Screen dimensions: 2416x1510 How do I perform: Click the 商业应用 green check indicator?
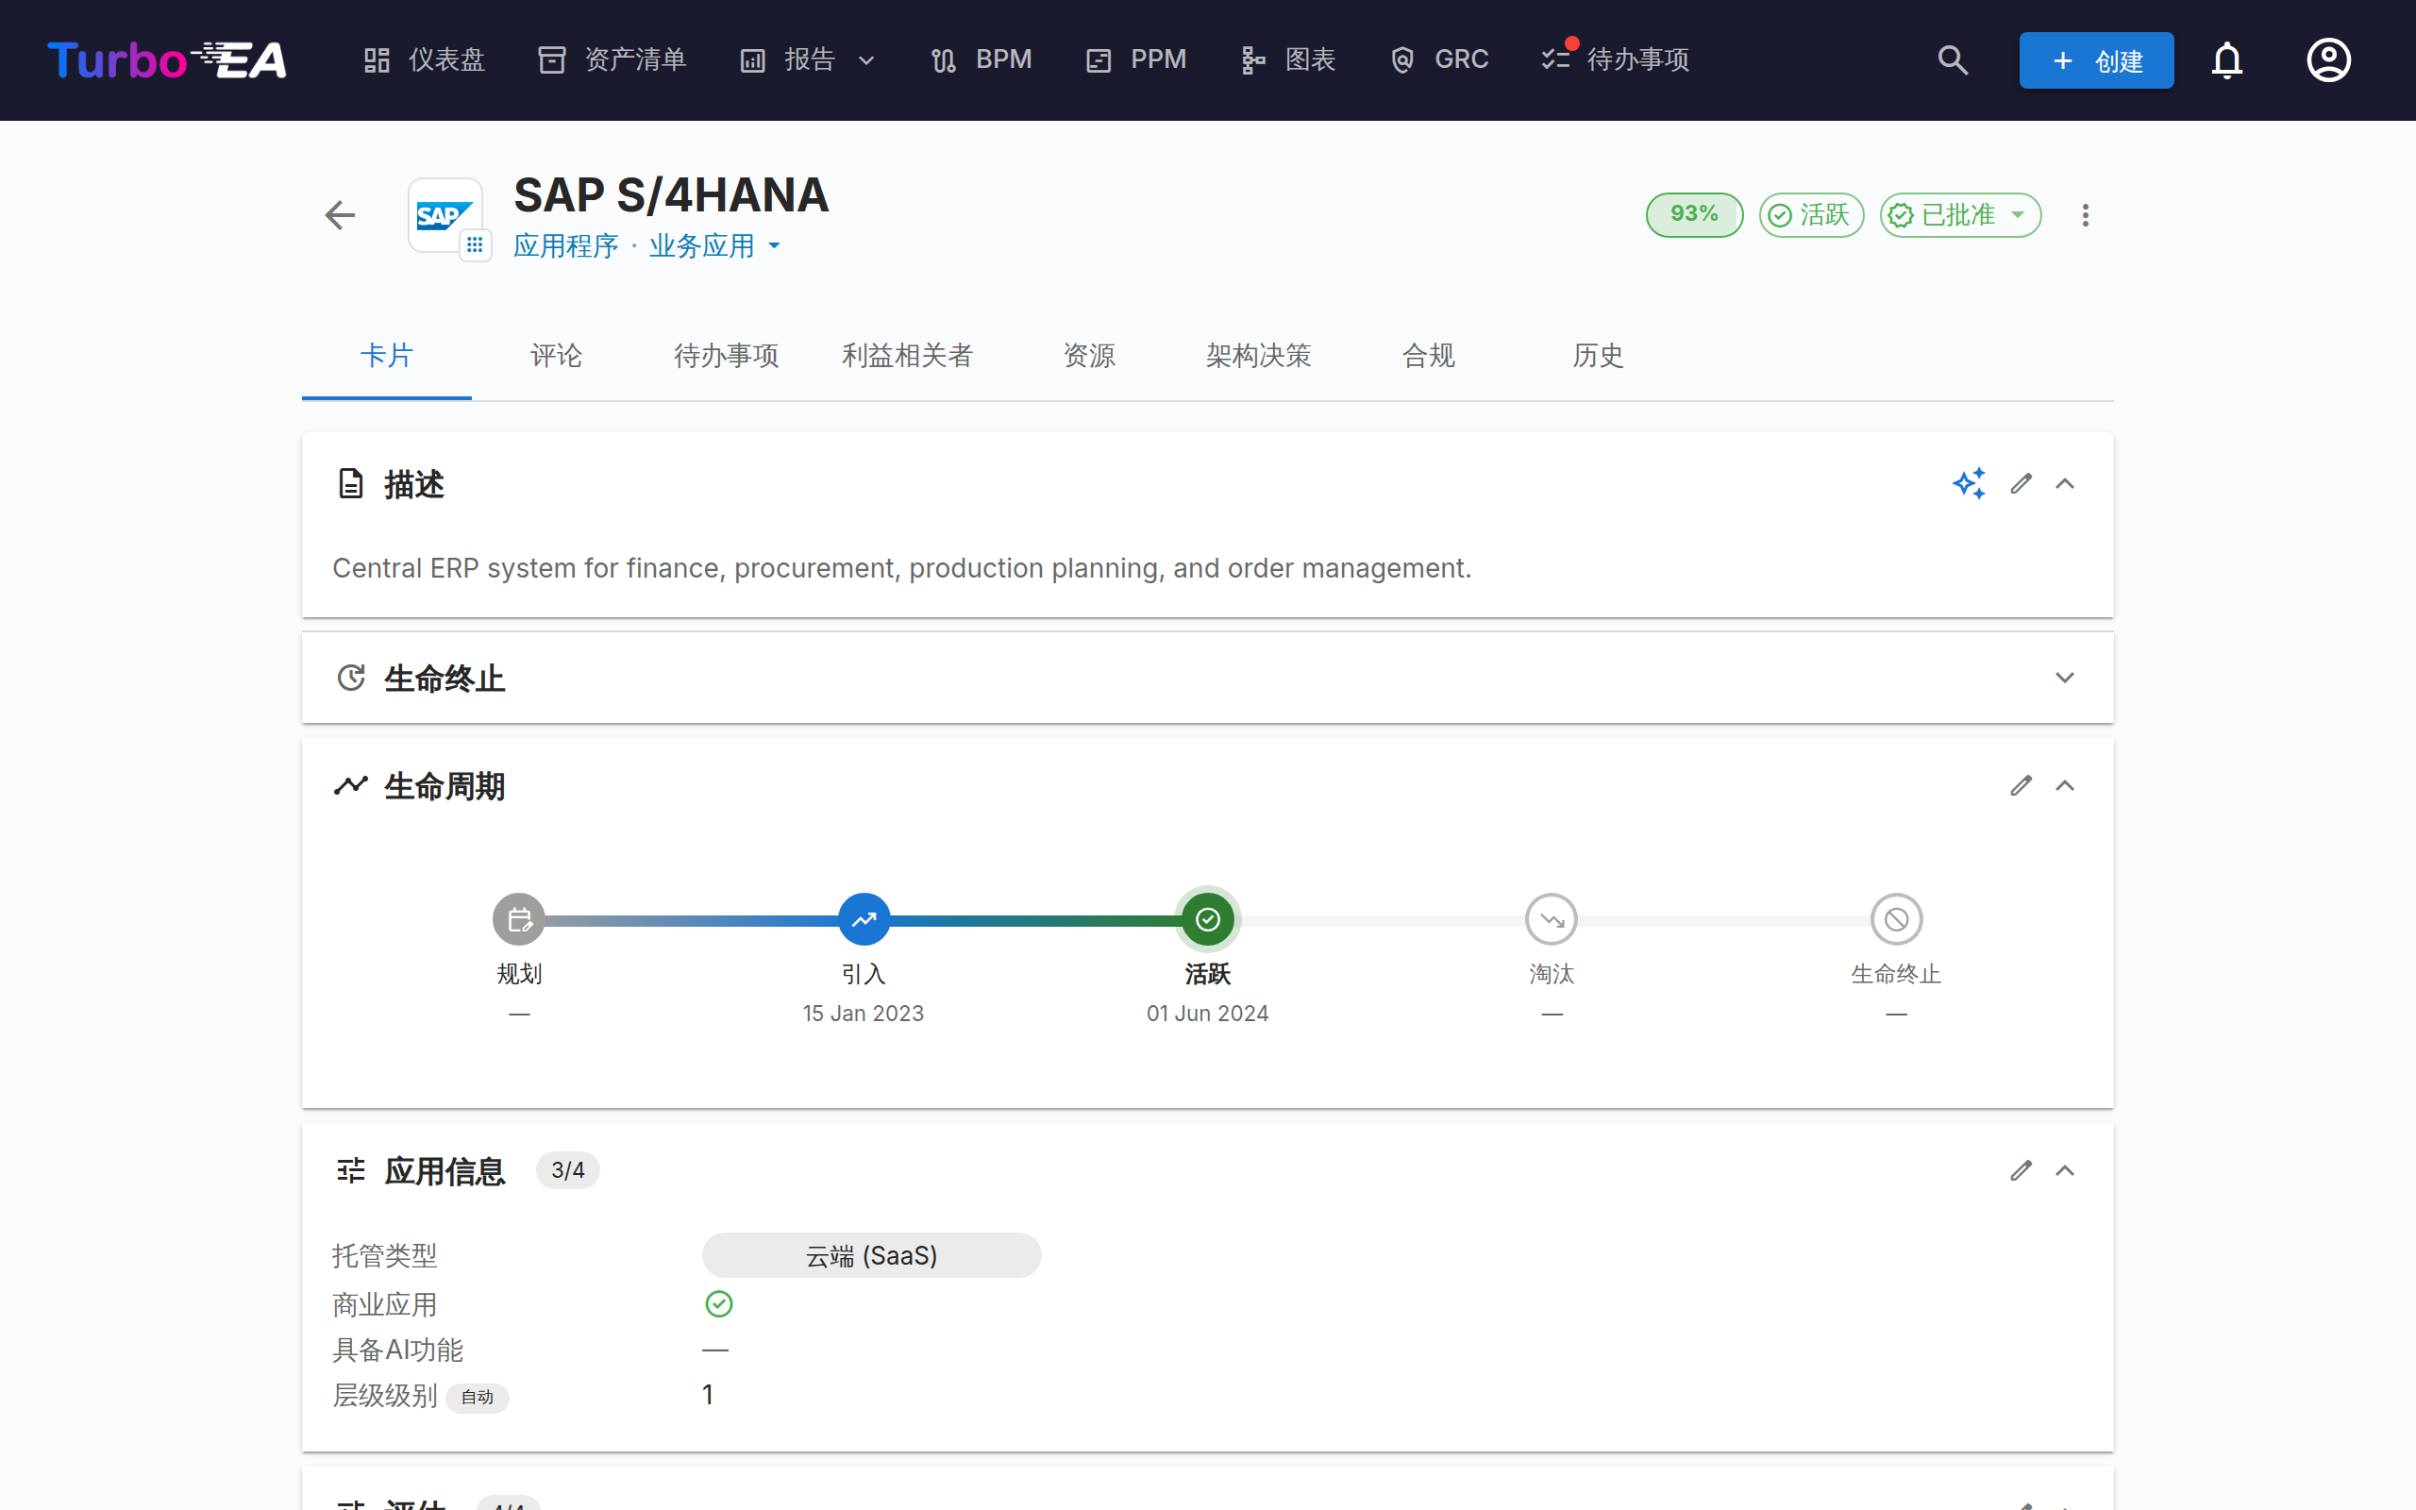point(719,1303)
